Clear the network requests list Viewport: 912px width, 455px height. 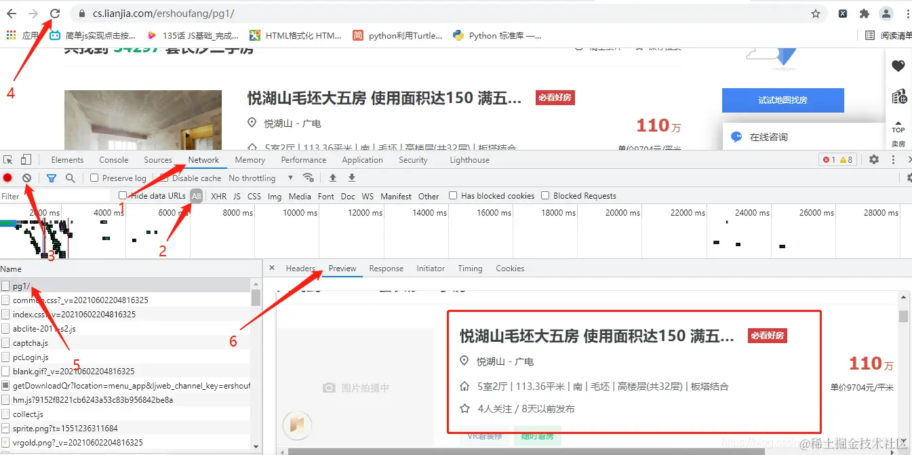(26, 178)
